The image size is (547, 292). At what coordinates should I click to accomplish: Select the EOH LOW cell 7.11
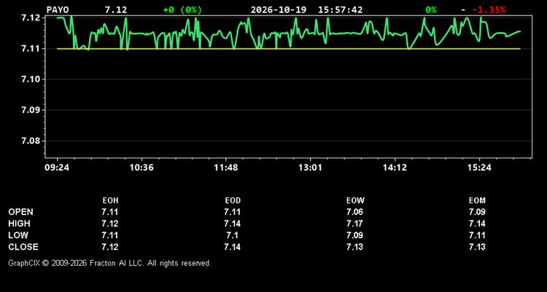(x=110, y=235)
